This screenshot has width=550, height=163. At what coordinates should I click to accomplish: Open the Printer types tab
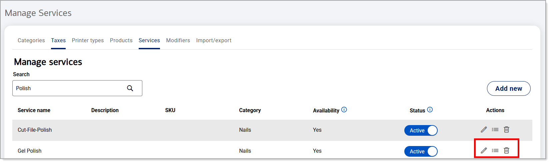coord(88,40)
